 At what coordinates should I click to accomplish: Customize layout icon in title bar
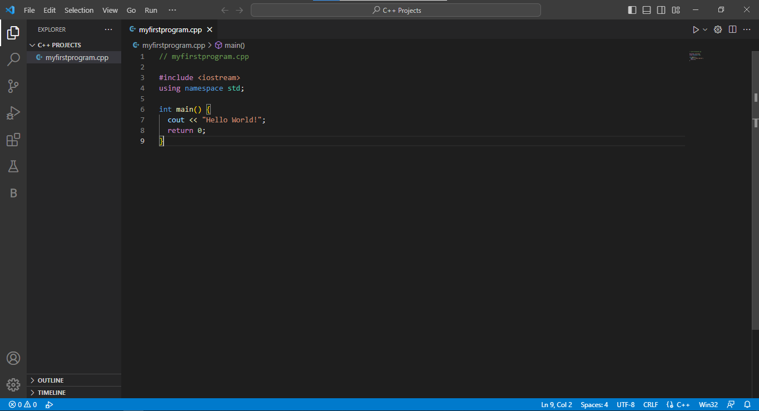pyautogui.click(x=676, y=10)
